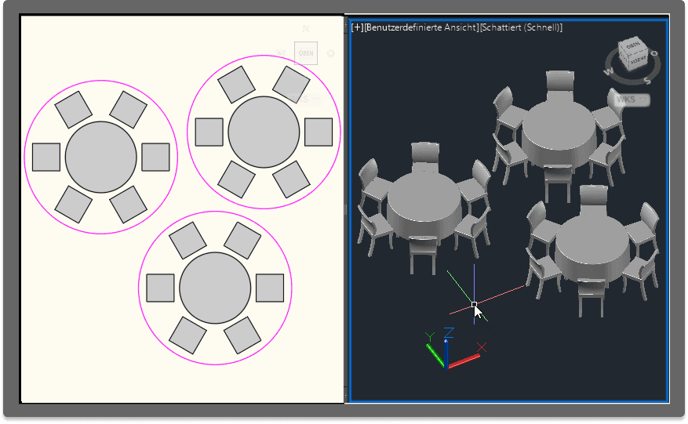This screenshot has width=688, height=424.
Task: Click the S direction on the ViewCube compass
Action: tap(647, 80)
